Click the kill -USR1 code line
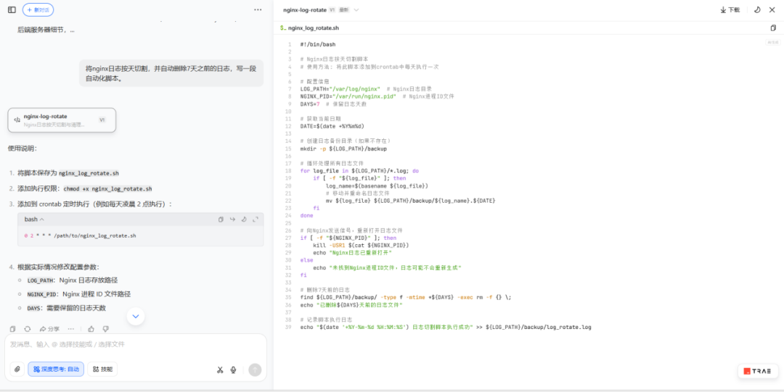784x392 pixels. (x=361, y=245)
